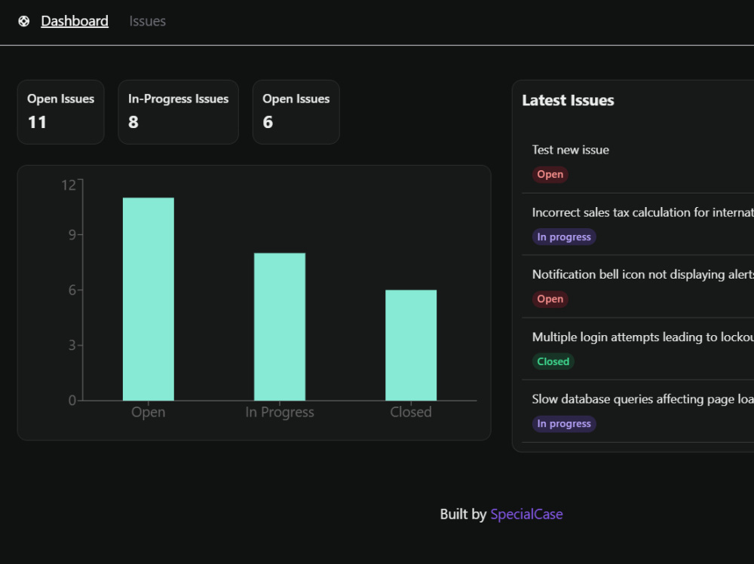
Task: Click the Closed bar in the chart
Action: (x=411, y=343)
